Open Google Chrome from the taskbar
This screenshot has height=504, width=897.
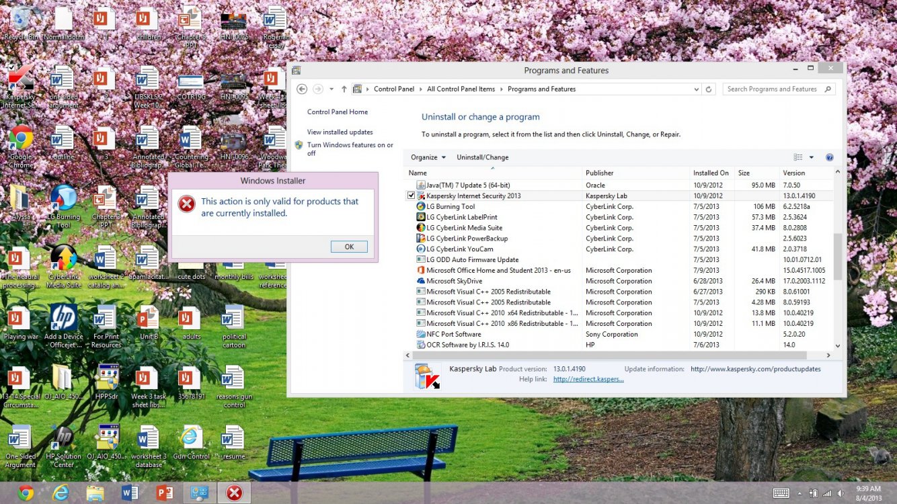26,493
